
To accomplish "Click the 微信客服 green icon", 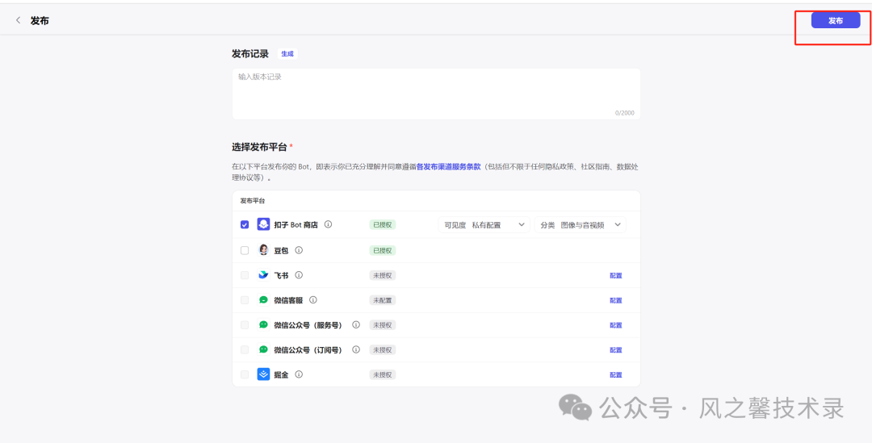I will pyautogui.click(x=263, y=300).
